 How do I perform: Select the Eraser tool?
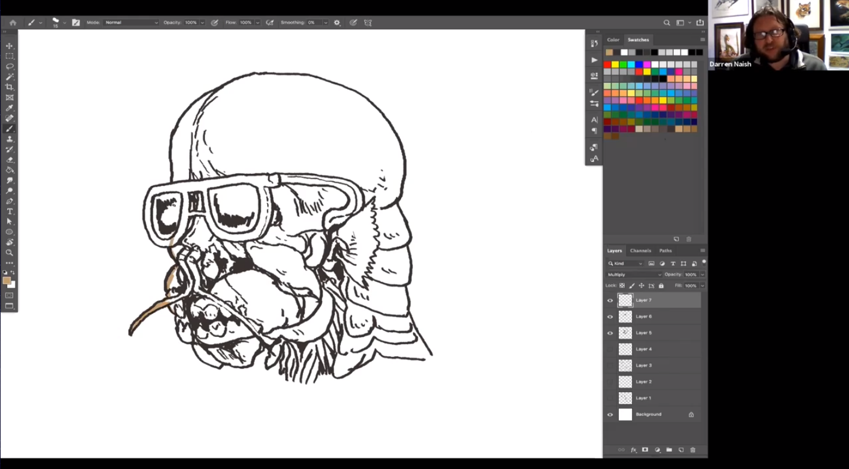[10, 160]
